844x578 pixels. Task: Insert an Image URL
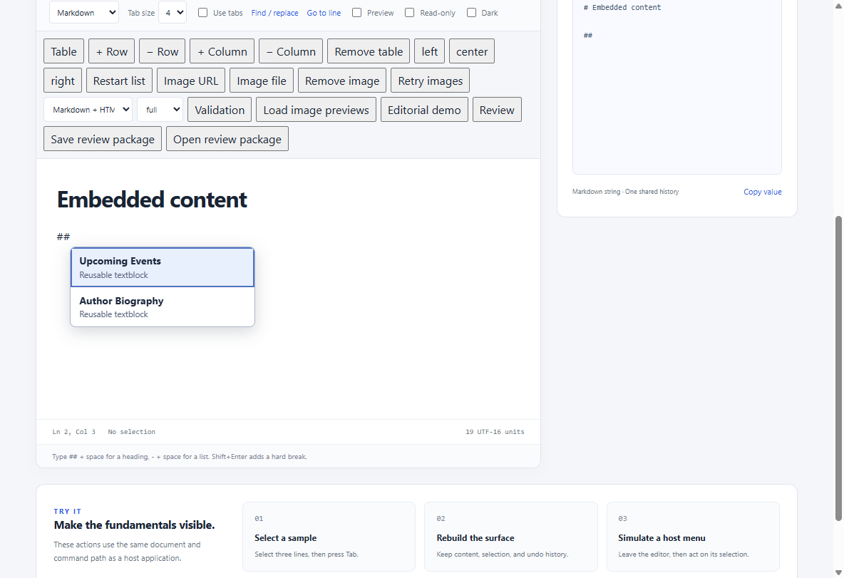tap(191, 81)
